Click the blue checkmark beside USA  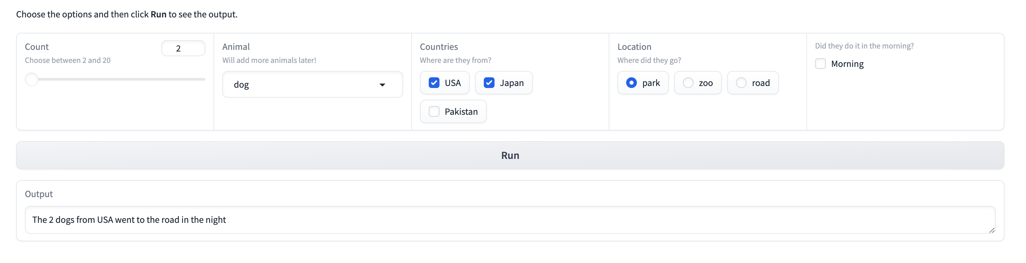click(x=434, y=83)
